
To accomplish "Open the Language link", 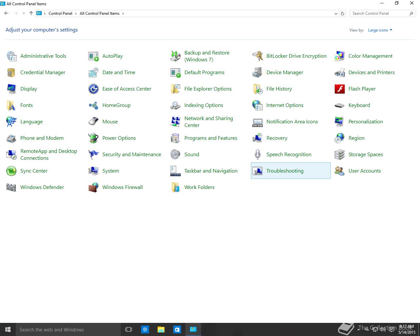I will pyautogui.click(x=31, y=122).
